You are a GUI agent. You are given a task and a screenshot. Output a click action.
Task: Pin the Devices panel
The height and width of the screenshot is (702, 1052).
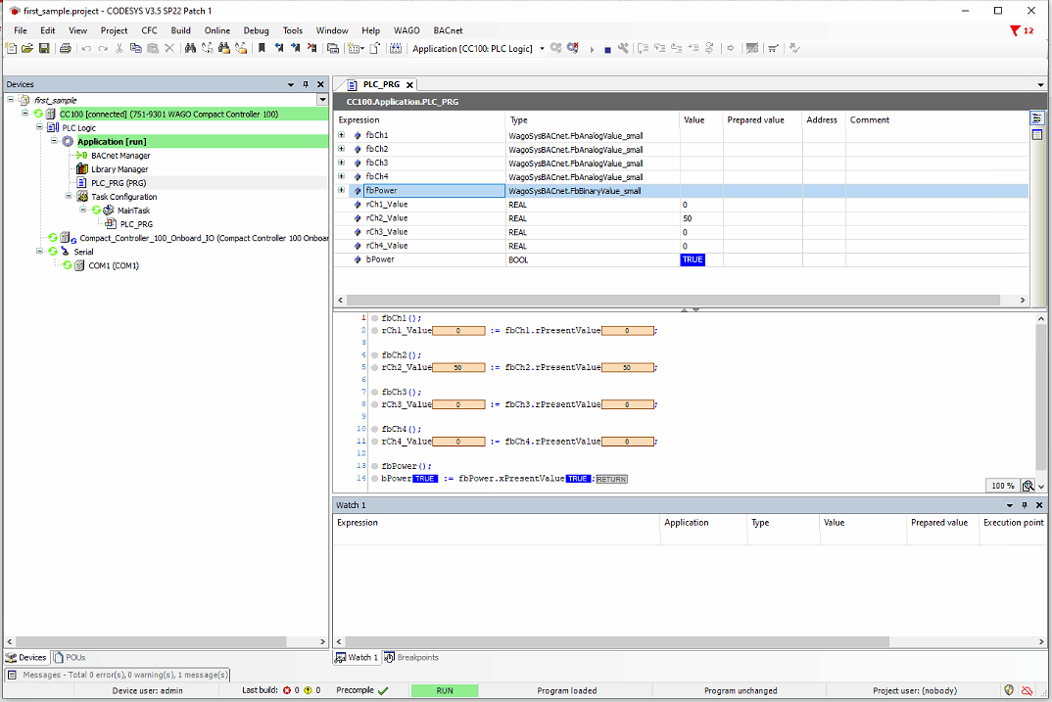point(306,84)
